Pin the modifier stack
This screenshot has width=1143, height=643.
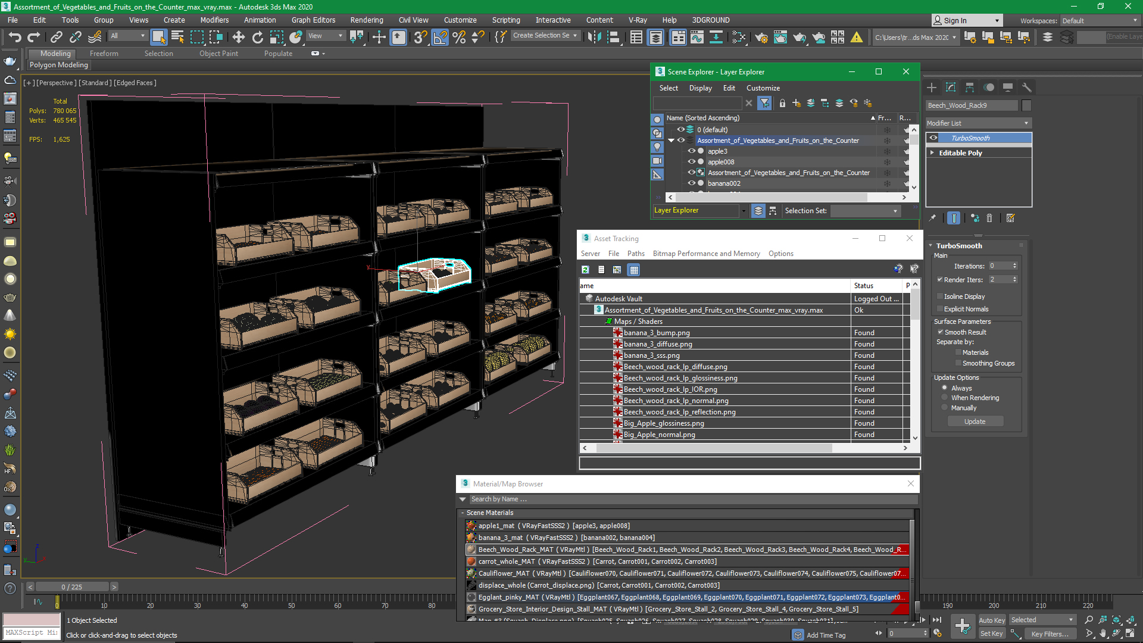pyautogui.click(x=933, y=218)
